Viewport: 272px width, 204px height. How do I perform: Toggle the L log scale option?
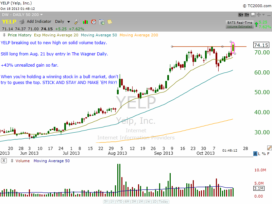coord(259,154)
